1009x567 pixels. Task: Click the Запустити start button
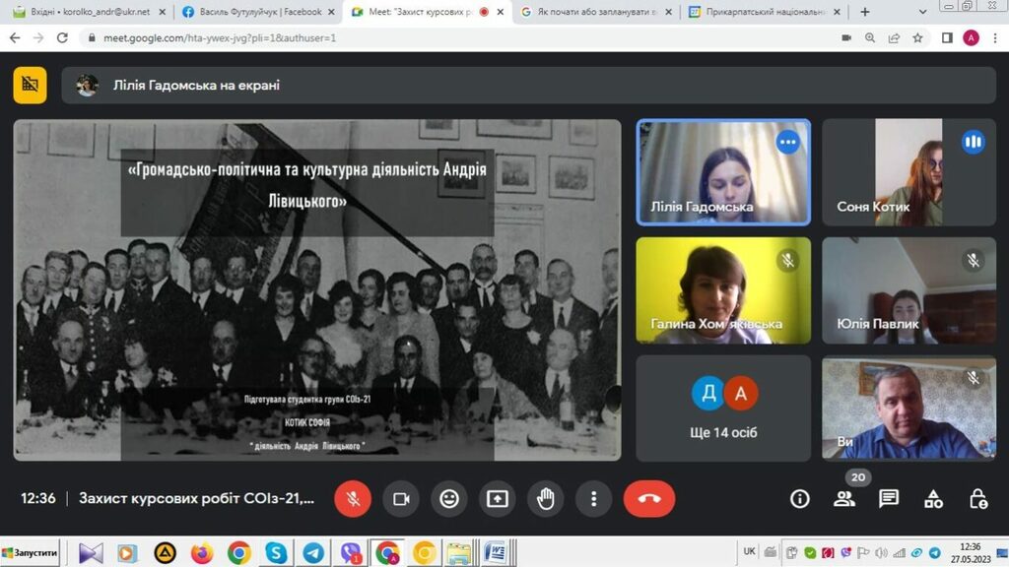click(x=31, y=552)
